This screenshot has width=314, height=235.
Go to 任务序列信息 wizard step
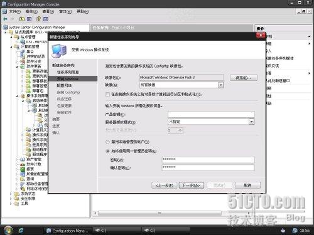[x=68, y=72]
